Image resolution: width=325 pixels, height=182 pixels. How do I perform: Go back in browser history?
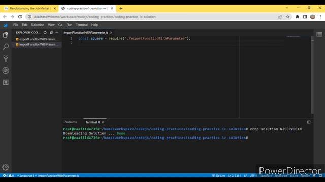click(x=5, y=17)
